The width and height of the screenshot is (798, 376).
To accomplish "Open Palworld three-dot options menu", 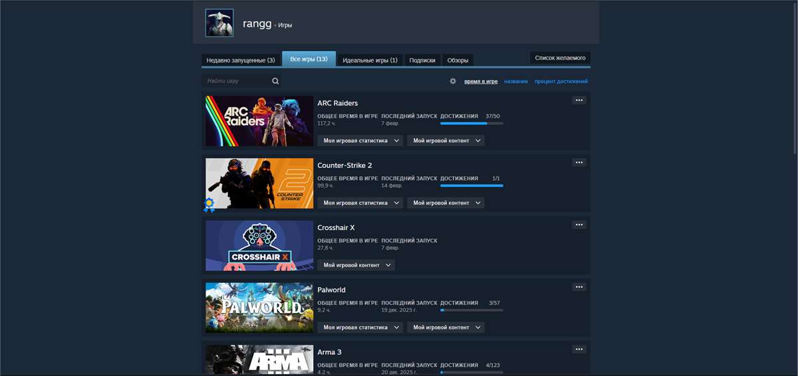I will click(579, 287).
